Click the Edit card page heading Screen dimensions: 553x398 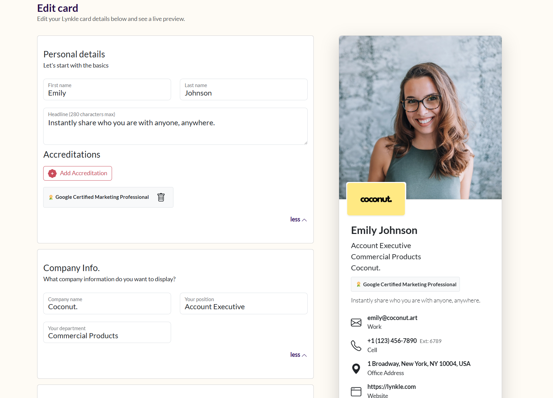tap(58, 8)
